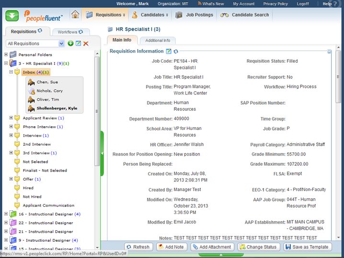Viewport: 344px width, 258px height.
Task: Click the Save as Template button
Action: pyautogui.click(x=308, y=247)
